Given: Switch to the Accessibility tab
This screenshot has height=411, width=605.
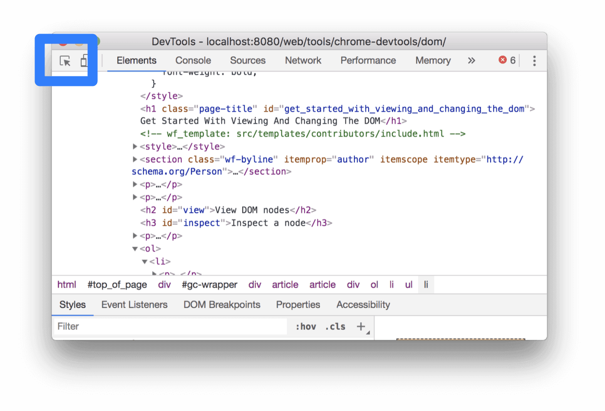Looking at the screenshot, I should pyautogui.click(x=362, y=304).
